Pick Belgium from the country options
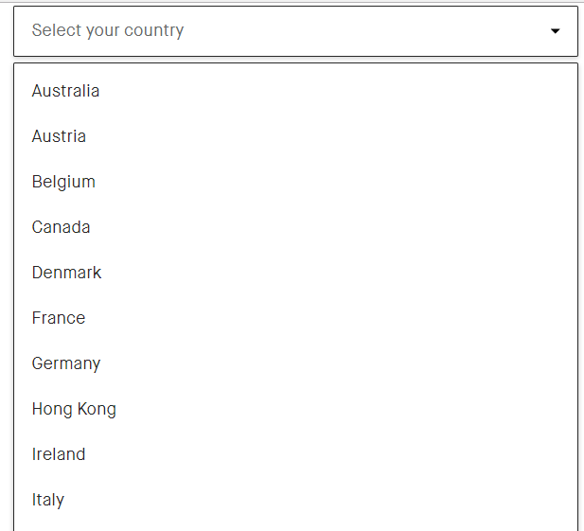 click(63, 182)
